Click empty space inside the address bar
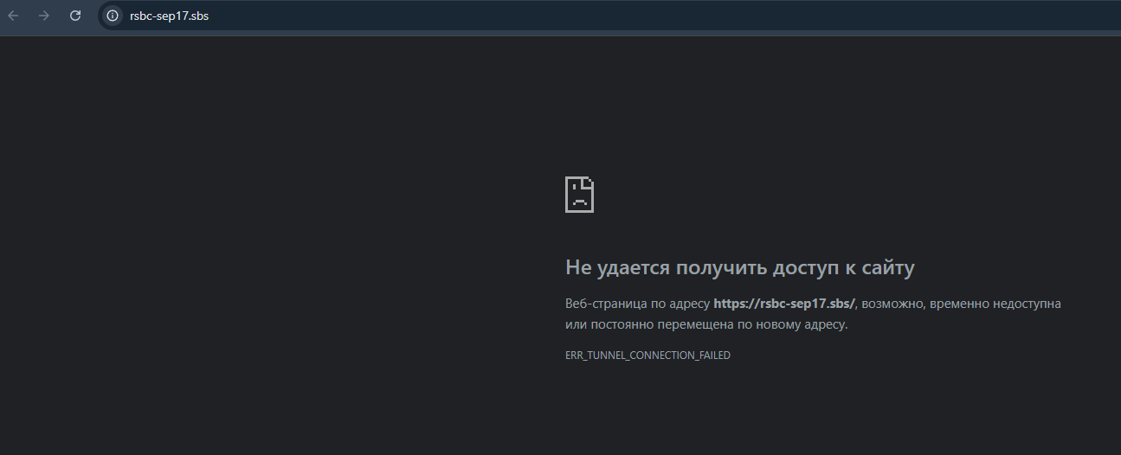Viewport: 1121px width, 455px height. point(606,16)
